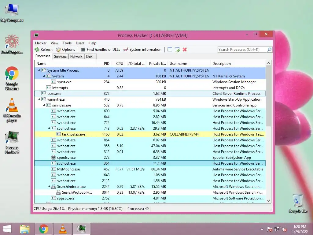Click the SearchIndexer.exe process icon
Image resolution: width=313 pixels, height=235 pixels.
53,186
